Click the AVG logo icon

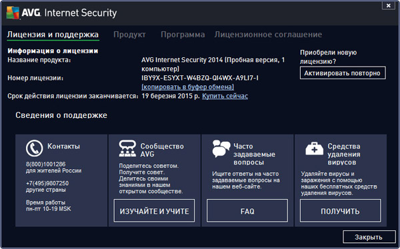coord(13,13)
